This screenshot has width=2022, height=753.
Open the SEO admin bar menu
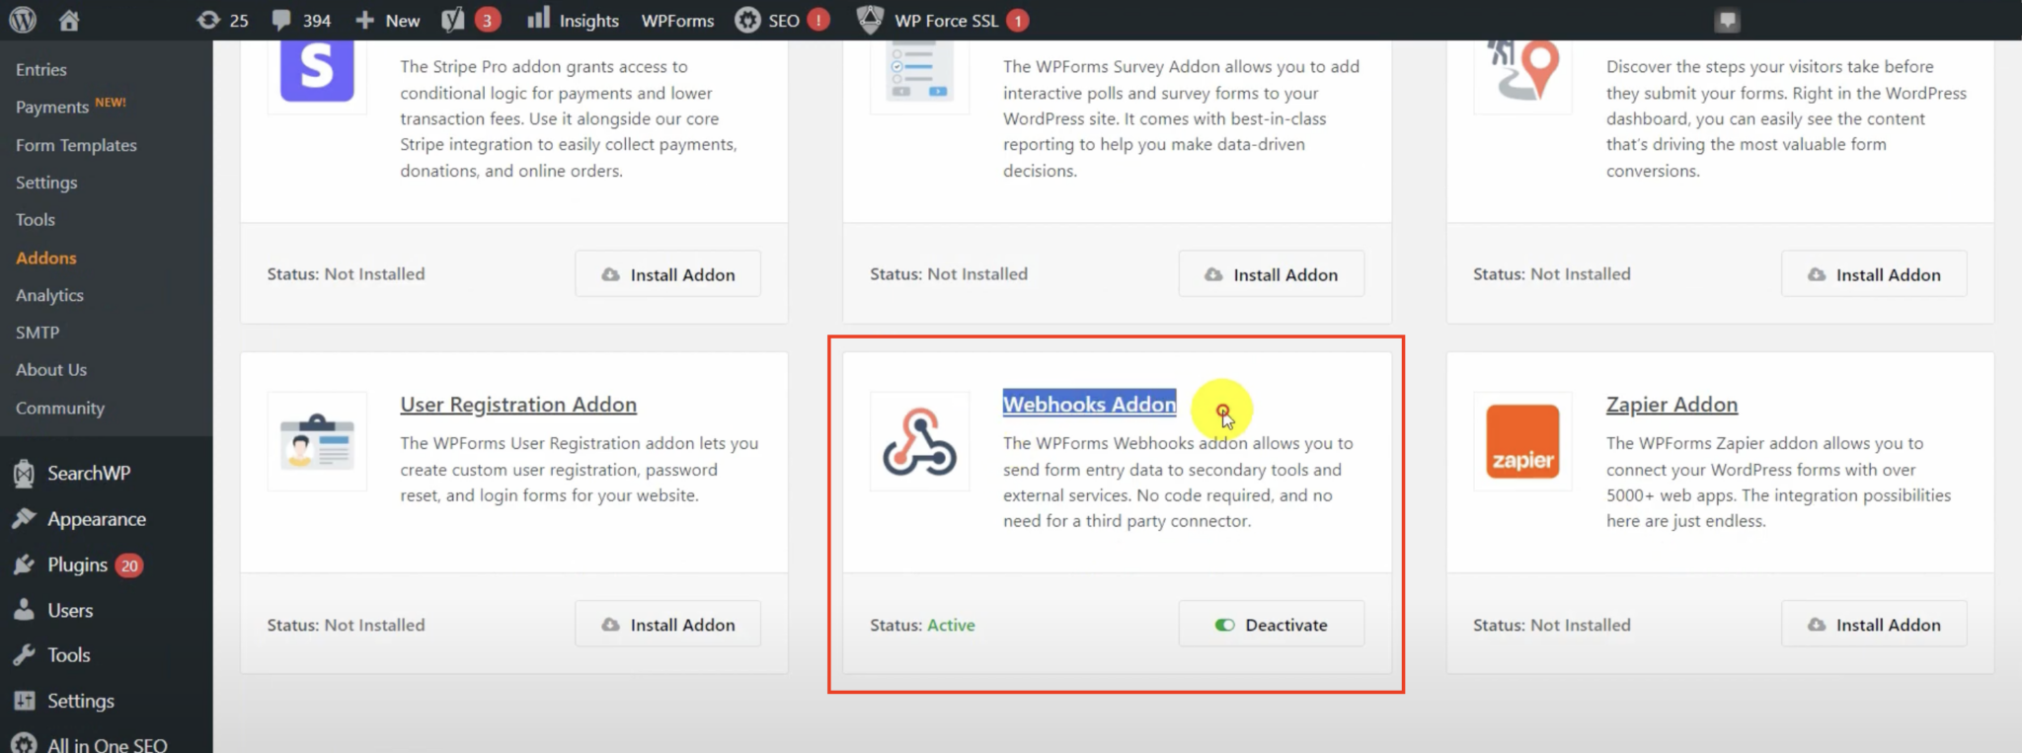(x=768, y=20)
